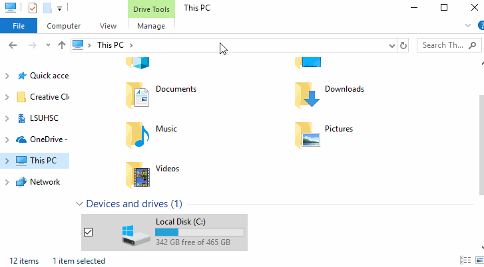Screen dimensions: 484x267
Task: Click the Up arrow navigation button
Action: coord(62,45)
